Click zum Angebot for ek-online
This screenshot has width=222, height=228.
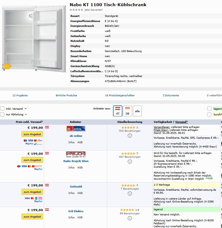tap(32, 134)
